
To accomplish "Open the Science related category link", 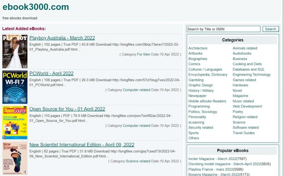I will [x=138, y=161].
